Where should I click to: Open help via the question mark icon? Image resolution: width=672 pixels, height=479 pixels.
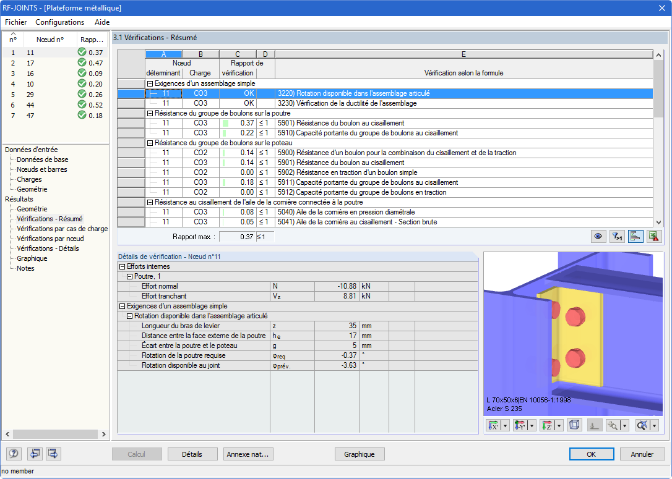(x=13, y=454)
